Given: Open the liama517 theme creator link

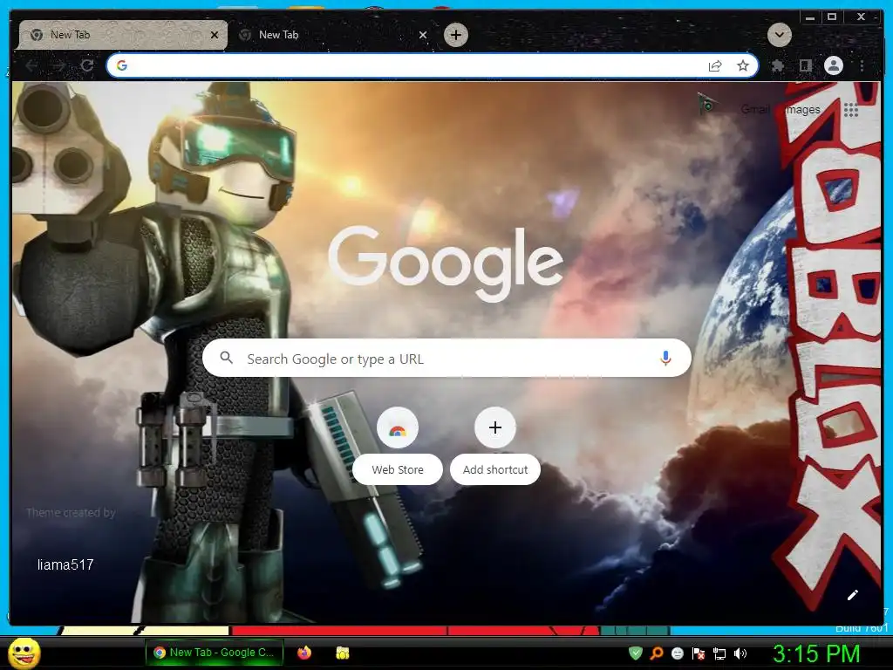Looking at the screenshot, I should tap(65, 564).
